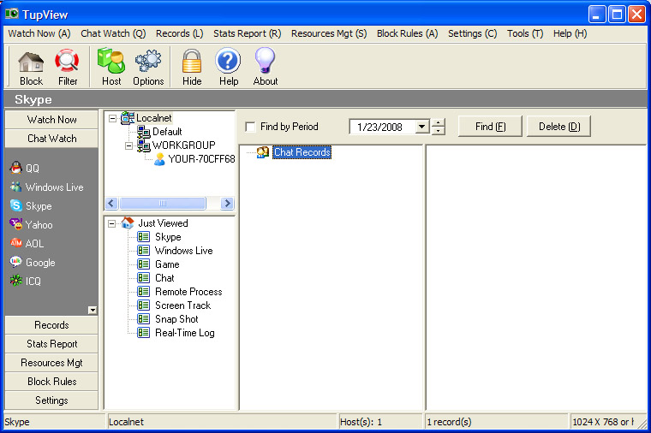Collapse the Just Viewed tree node
This screenshot has width=651, height=433.
[x=111, y=223]
